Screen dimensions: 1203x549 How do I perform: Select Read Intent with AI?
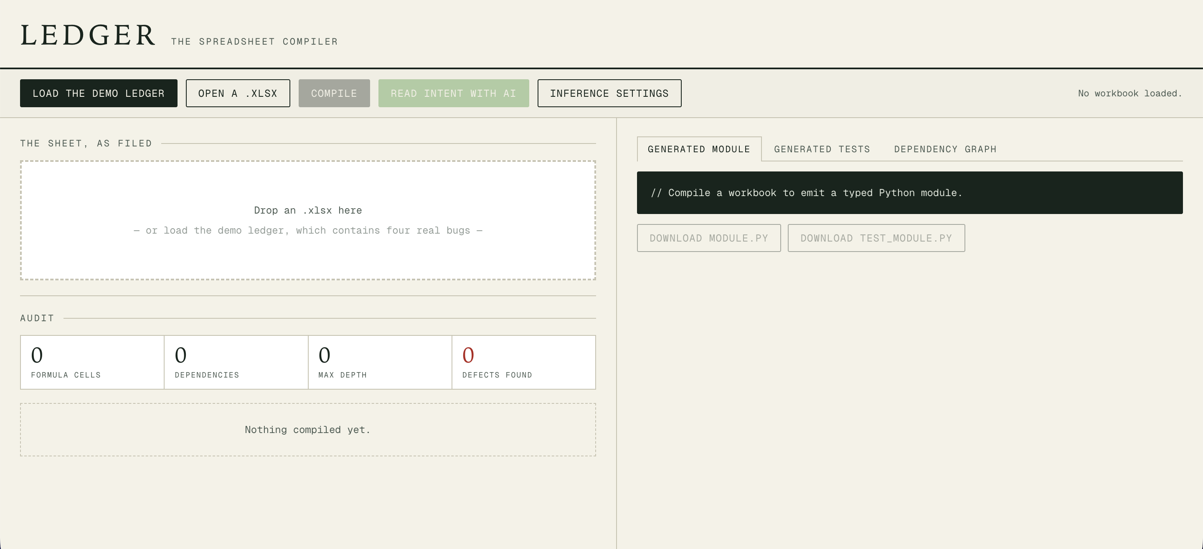tap(454, 93)
